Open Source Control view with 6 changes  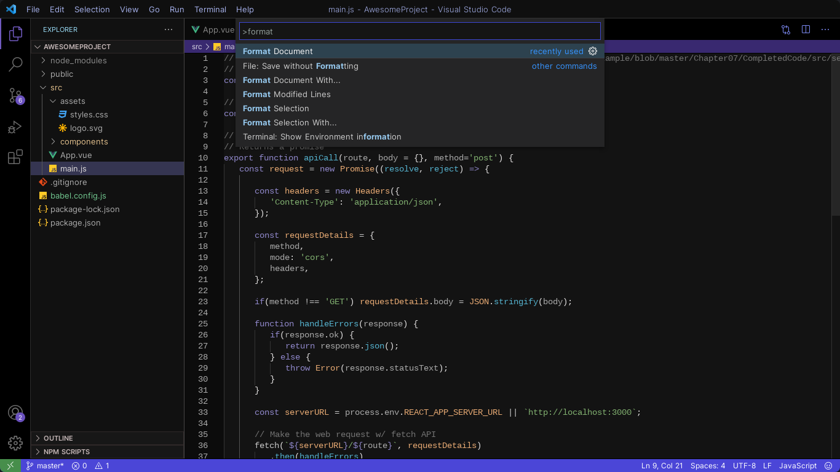coord(15,95)
